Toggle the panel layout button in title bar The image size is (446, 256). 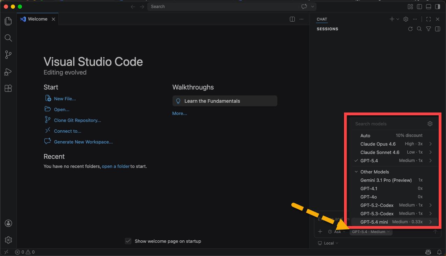click(x=429, y=7)
